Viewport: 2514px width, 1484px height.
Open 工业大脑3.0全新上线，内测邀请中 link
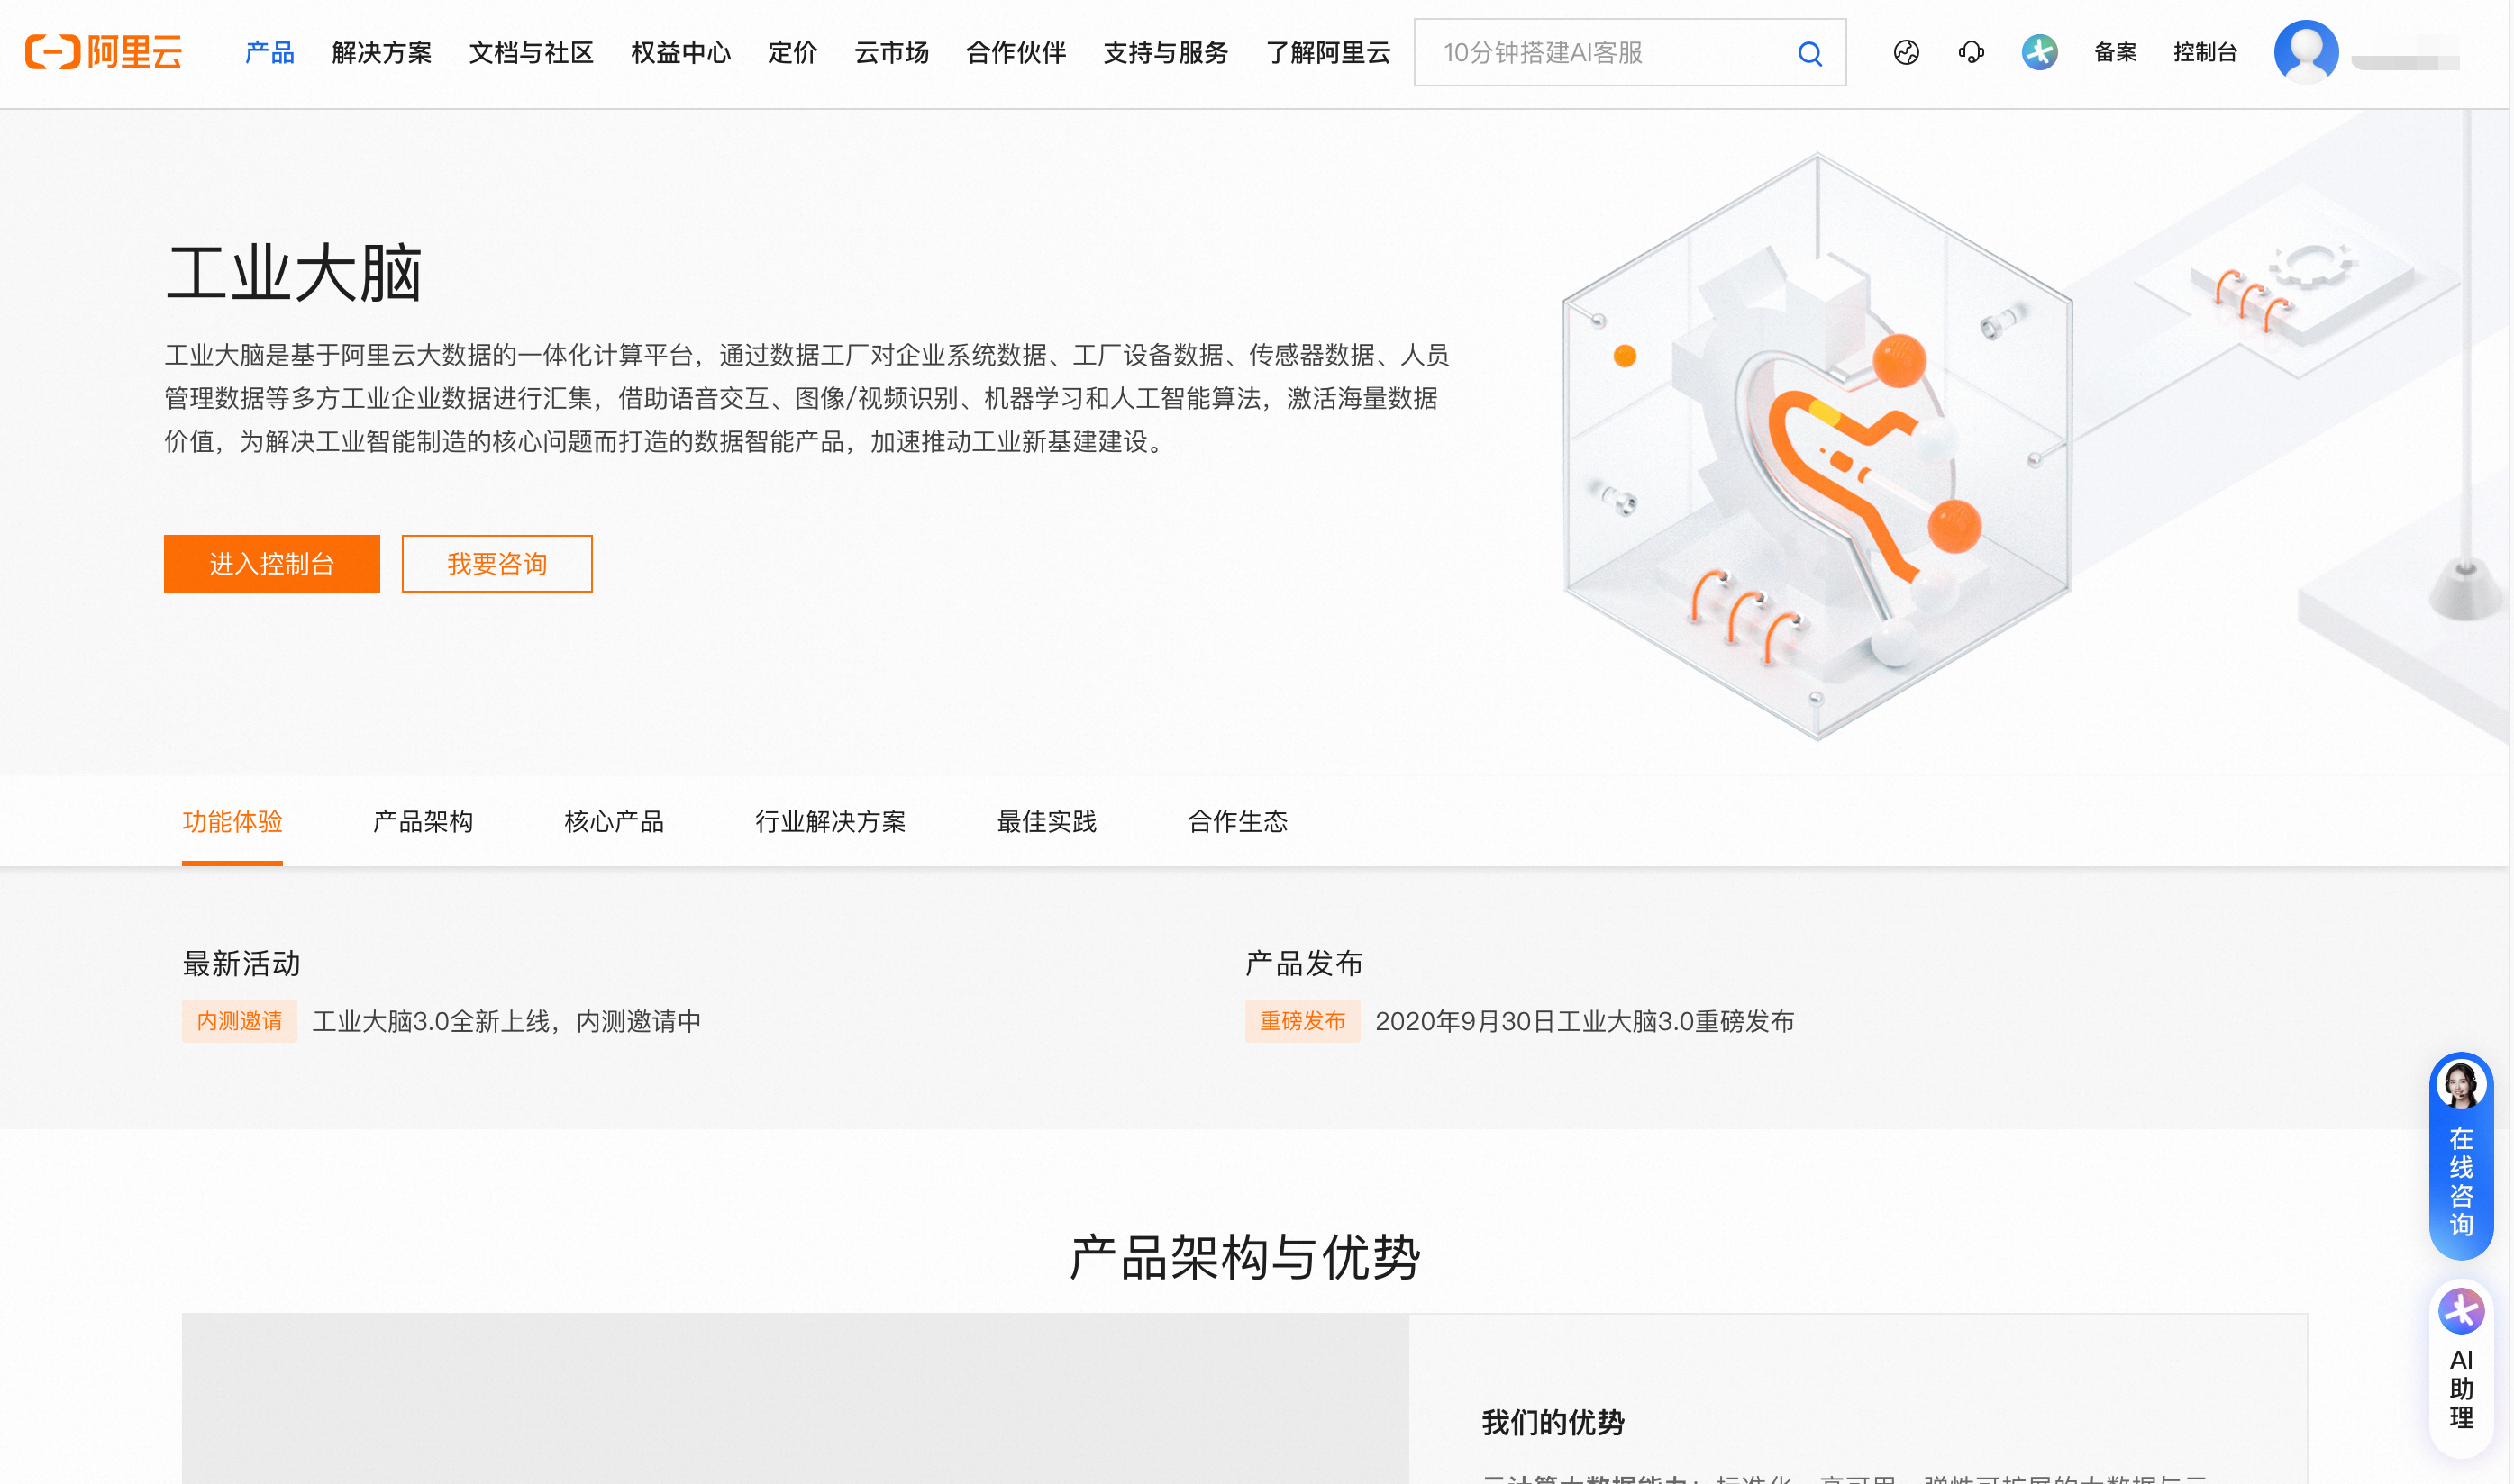(x=506, y=1022)
